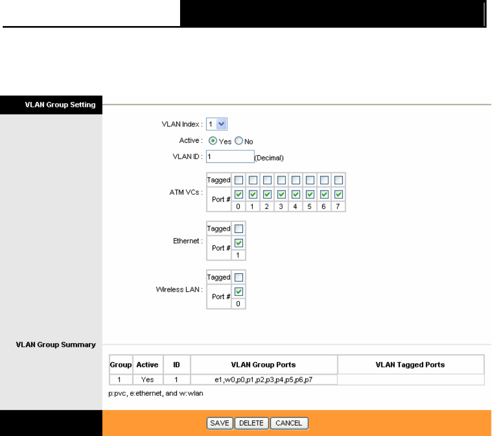Uncheck ATM VCs Port # 2 checkbox
492x436 pixels.
tap(267, 194)
